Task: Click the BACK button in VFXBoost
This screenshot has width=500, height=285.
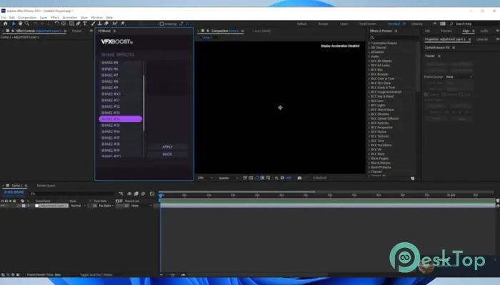Action: (167, 155)
